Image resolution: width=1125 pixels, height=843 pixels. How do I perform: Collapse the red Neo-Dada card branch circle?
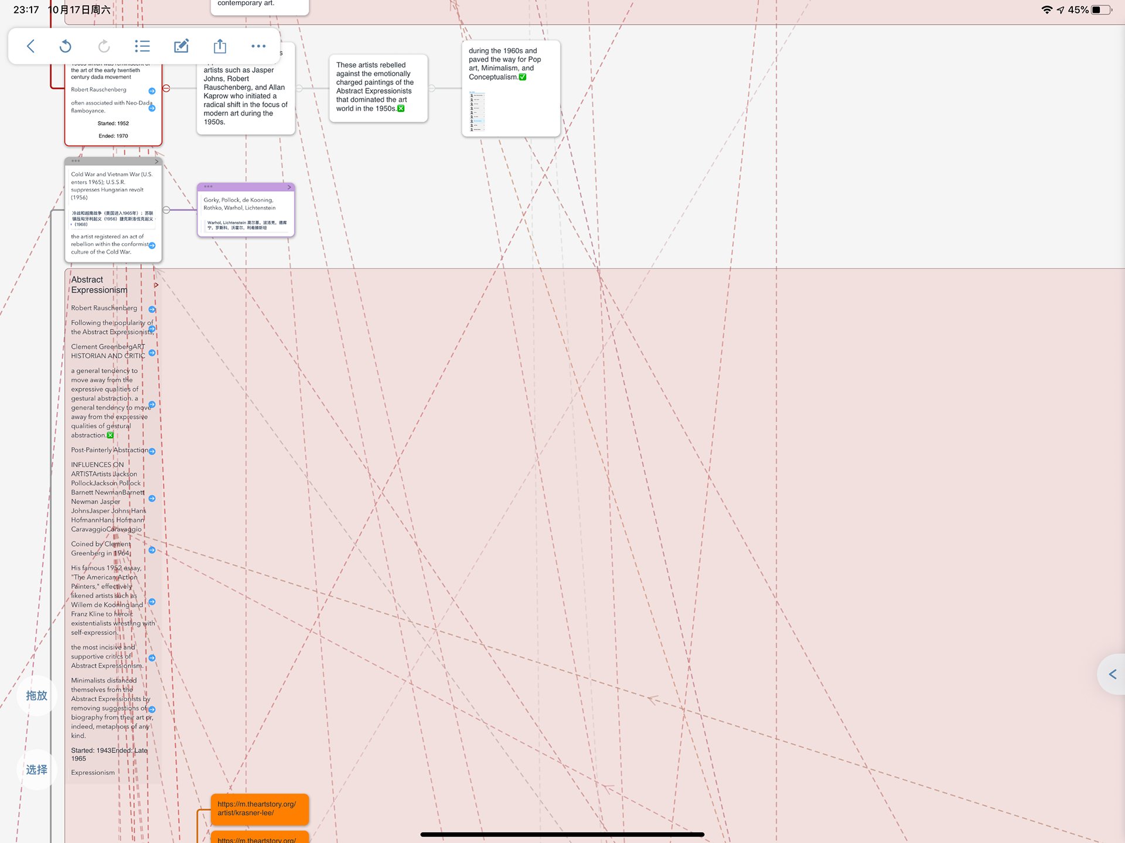166,88
